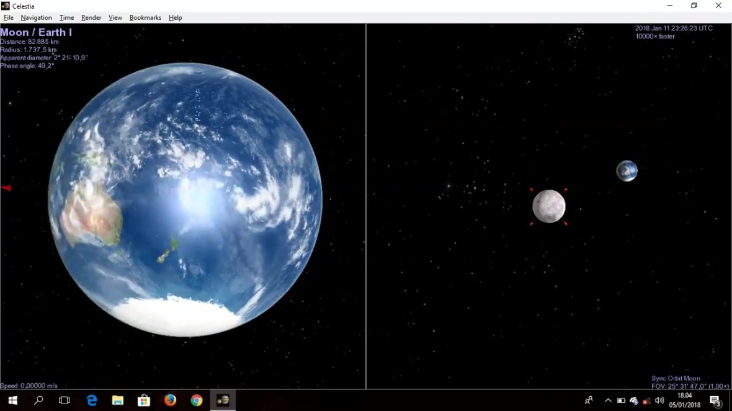Click the 'Sync Orbit Moon' status text
This screenshot has width=732, height=411.
tap(676, 378)
